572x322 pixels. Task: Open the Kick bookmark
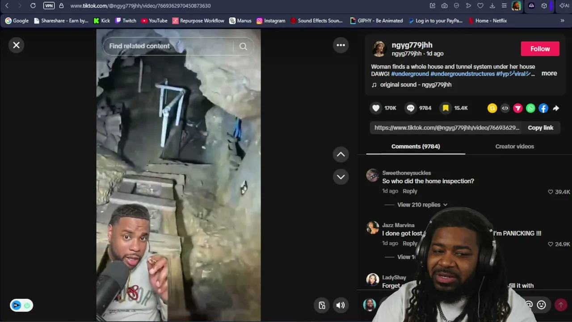coord(101,21)
